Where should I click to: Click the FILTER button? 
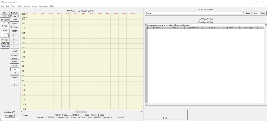5,26
